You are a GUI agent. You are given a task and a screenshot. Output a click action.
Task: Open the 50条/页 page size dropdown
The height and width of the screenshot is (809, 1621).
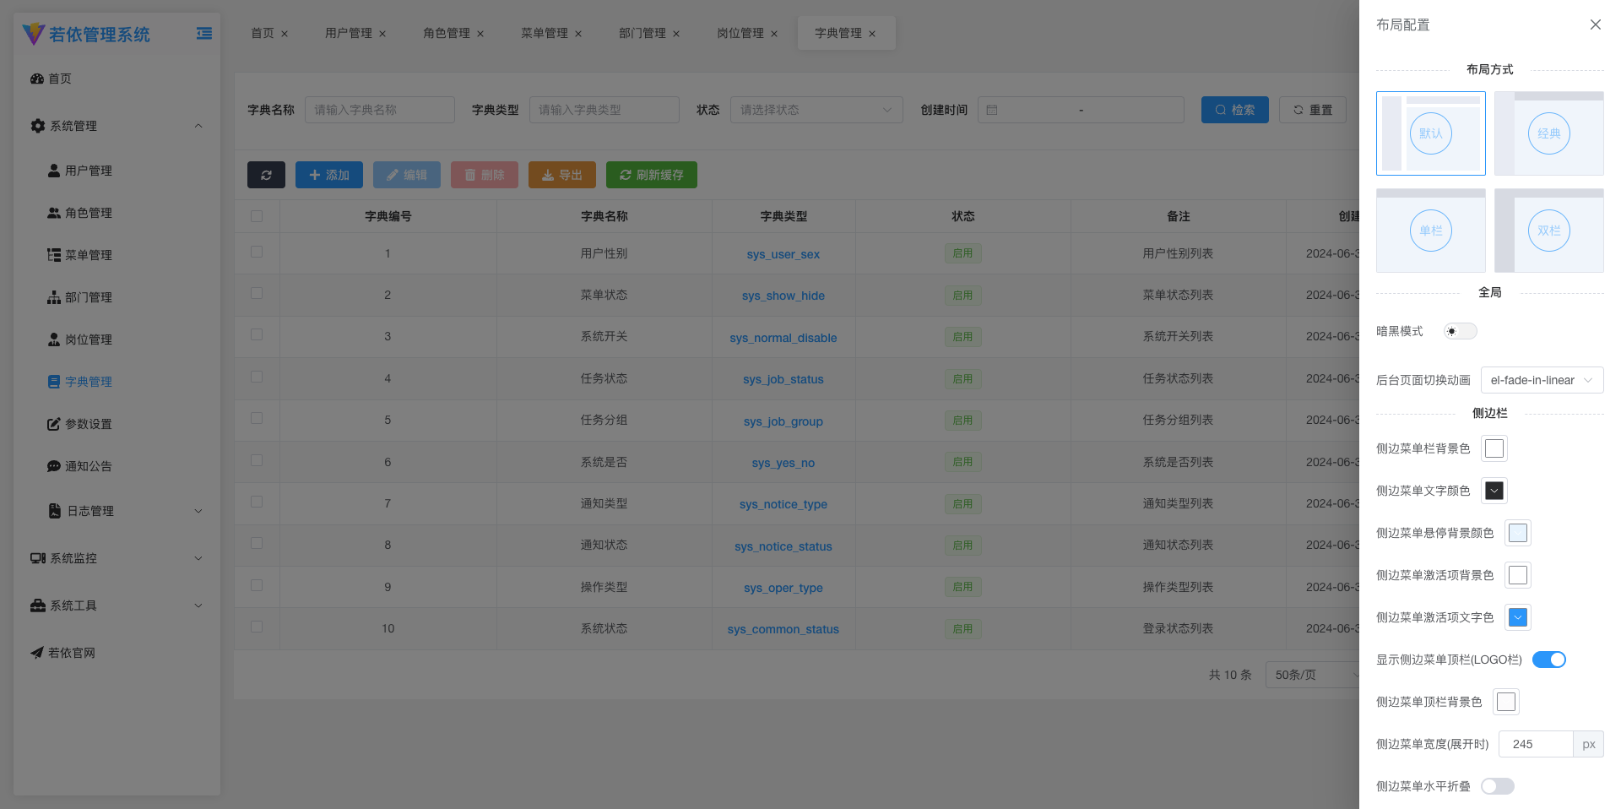[1313, 675]
